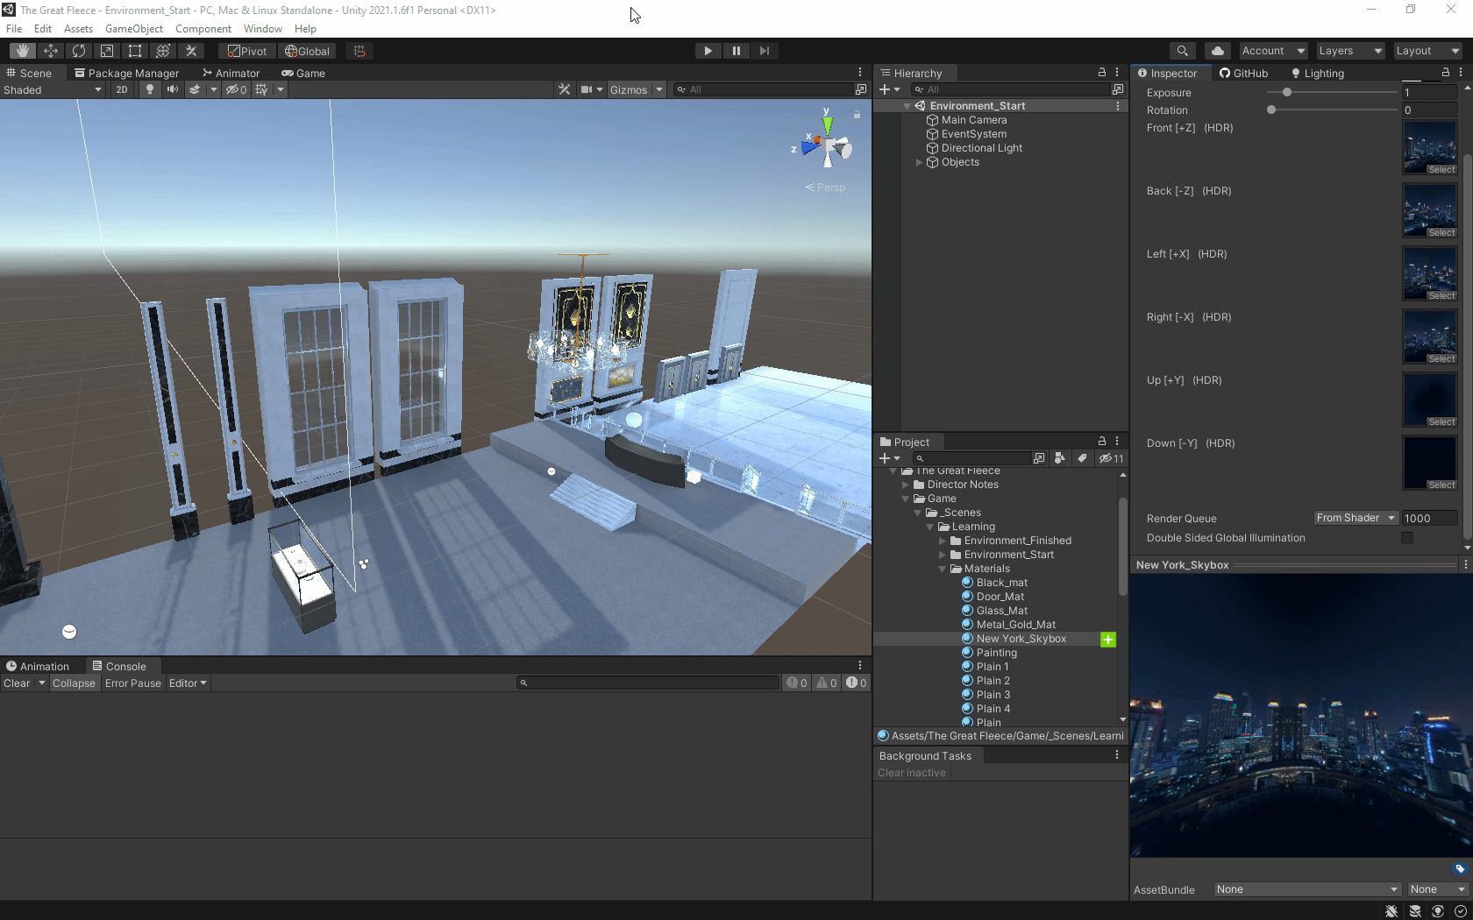
Task: Toggle hidden packages visibility in the Project
Action: click(x=1111, y=458)
